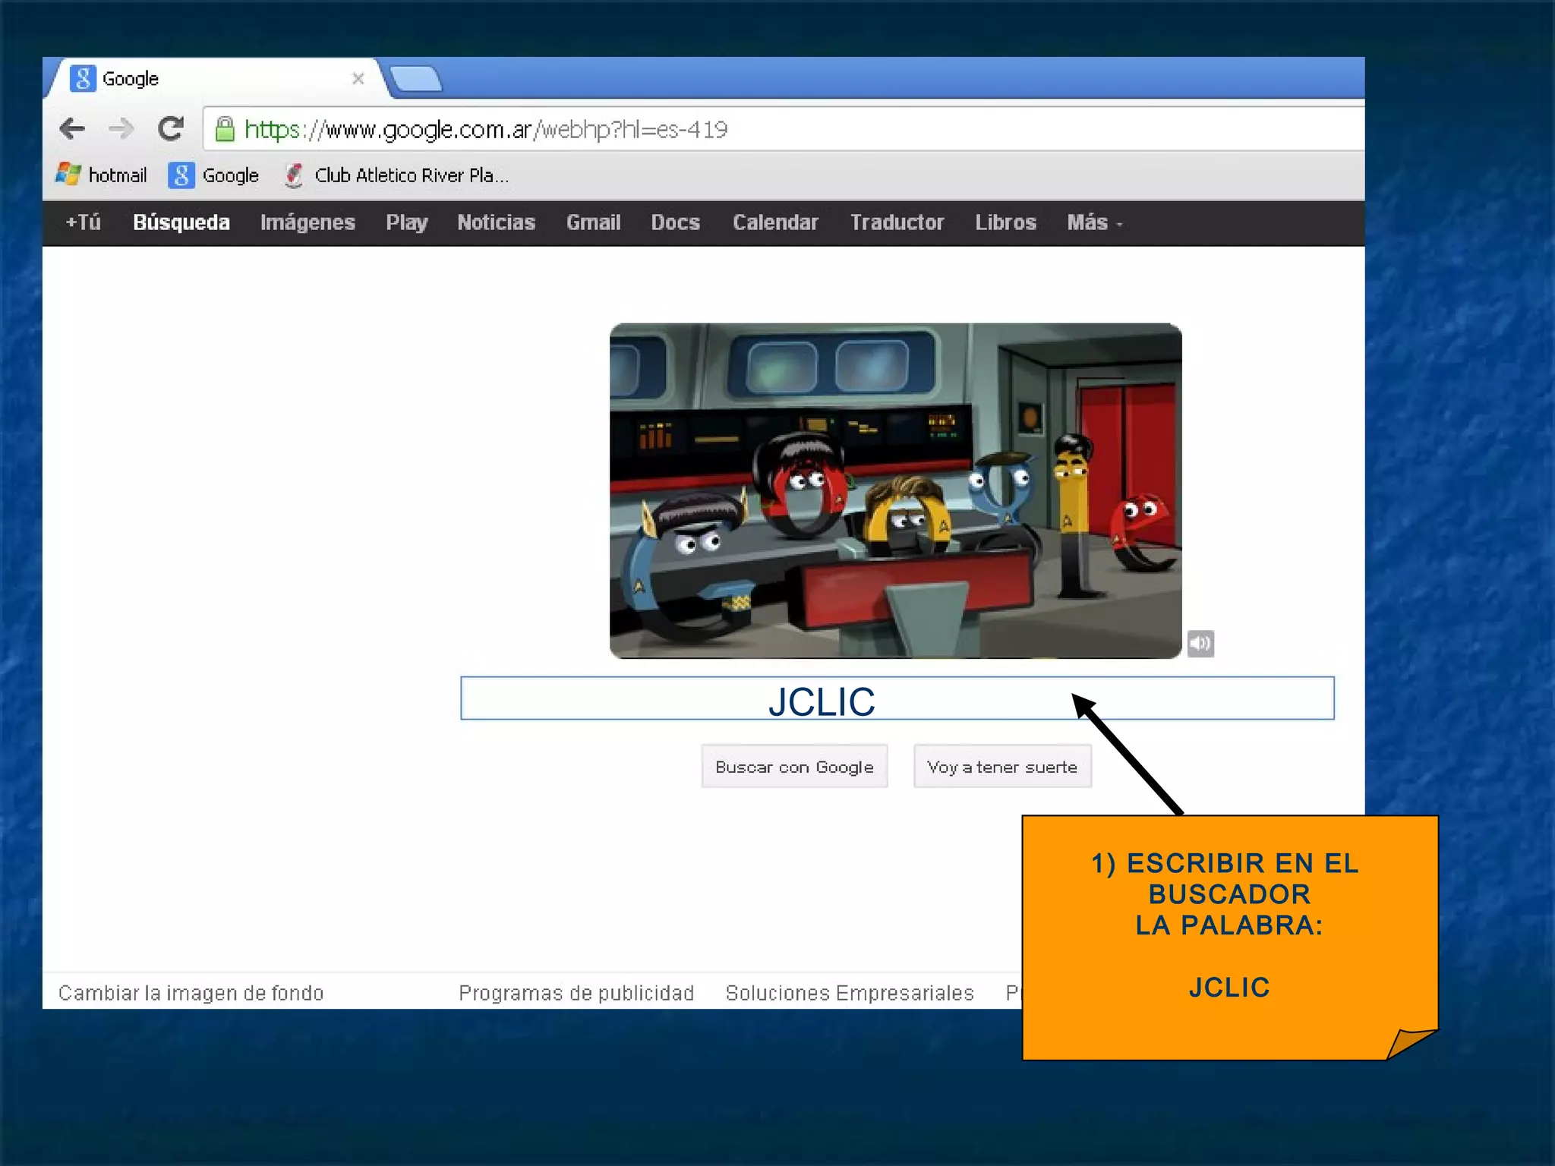The width and height of the screenshot is (1555, 1166).
Task: Expand the Más dropdown menu
Action: pos(1094,222)
